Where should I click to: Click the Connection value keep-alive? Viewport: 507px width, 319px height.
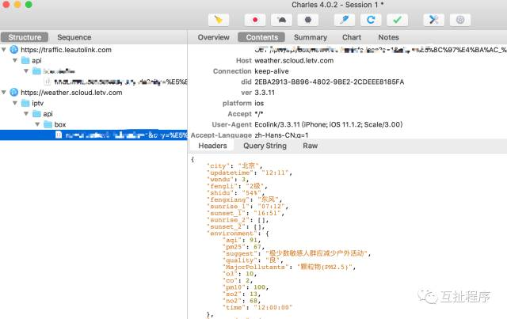pos(272,71)
